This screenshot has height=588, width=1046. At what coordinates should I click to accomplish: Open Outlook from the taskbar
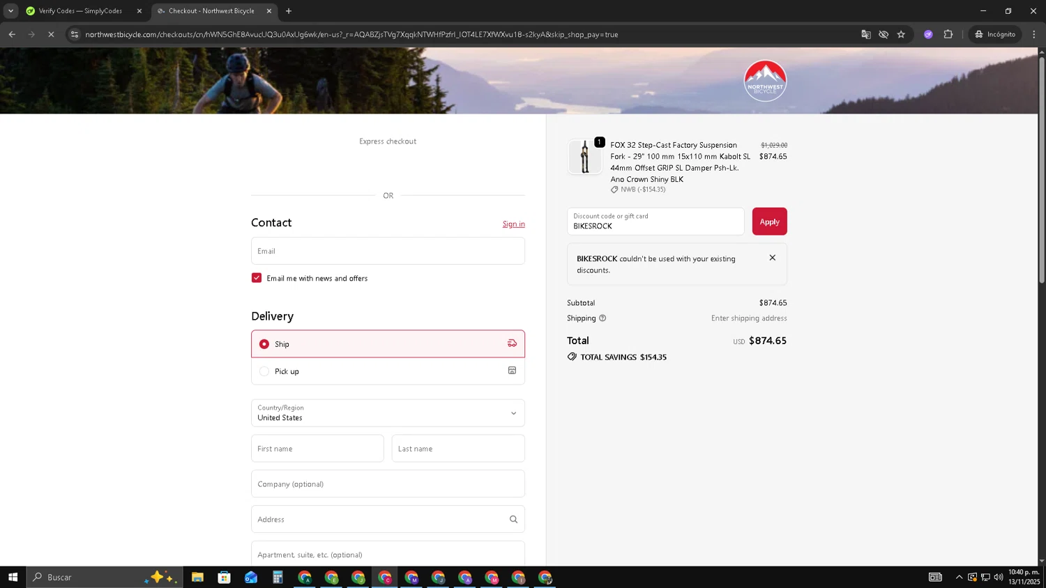[251, 577]
